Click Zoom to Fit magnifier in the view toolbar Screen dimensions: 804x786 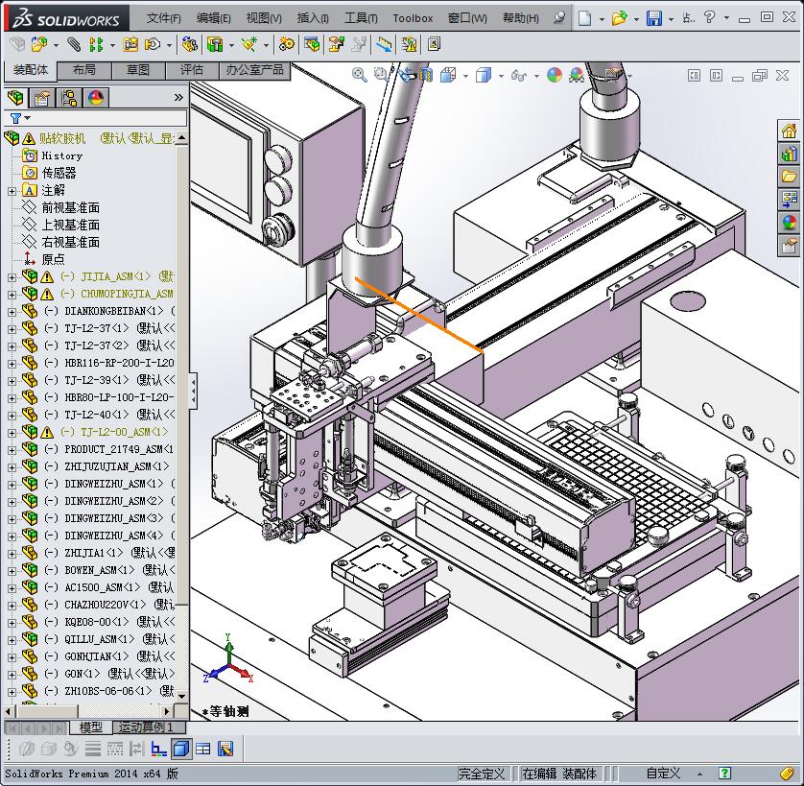click(360, 75)
